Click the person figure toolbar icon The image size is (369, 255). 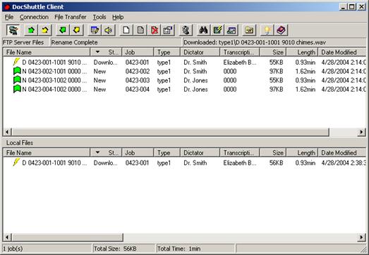(x=186, y=30)
